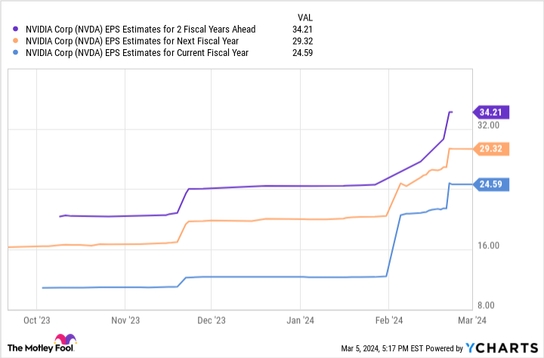The image size is (544, 358).
Task: Click the VAL column header
Action: pos(305,17)
